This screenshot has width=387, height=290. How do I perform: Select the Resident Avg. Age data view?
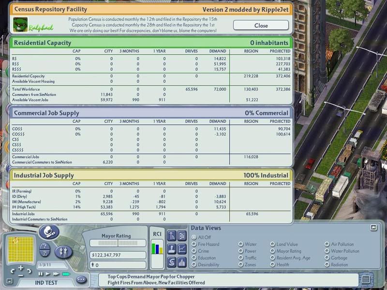272,258
